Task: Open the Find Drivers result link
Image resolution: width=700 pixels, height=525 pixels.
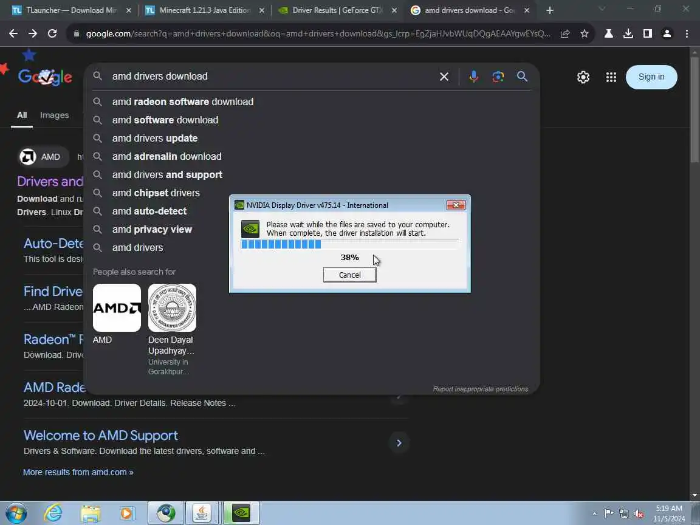Action: pos(53,292)
